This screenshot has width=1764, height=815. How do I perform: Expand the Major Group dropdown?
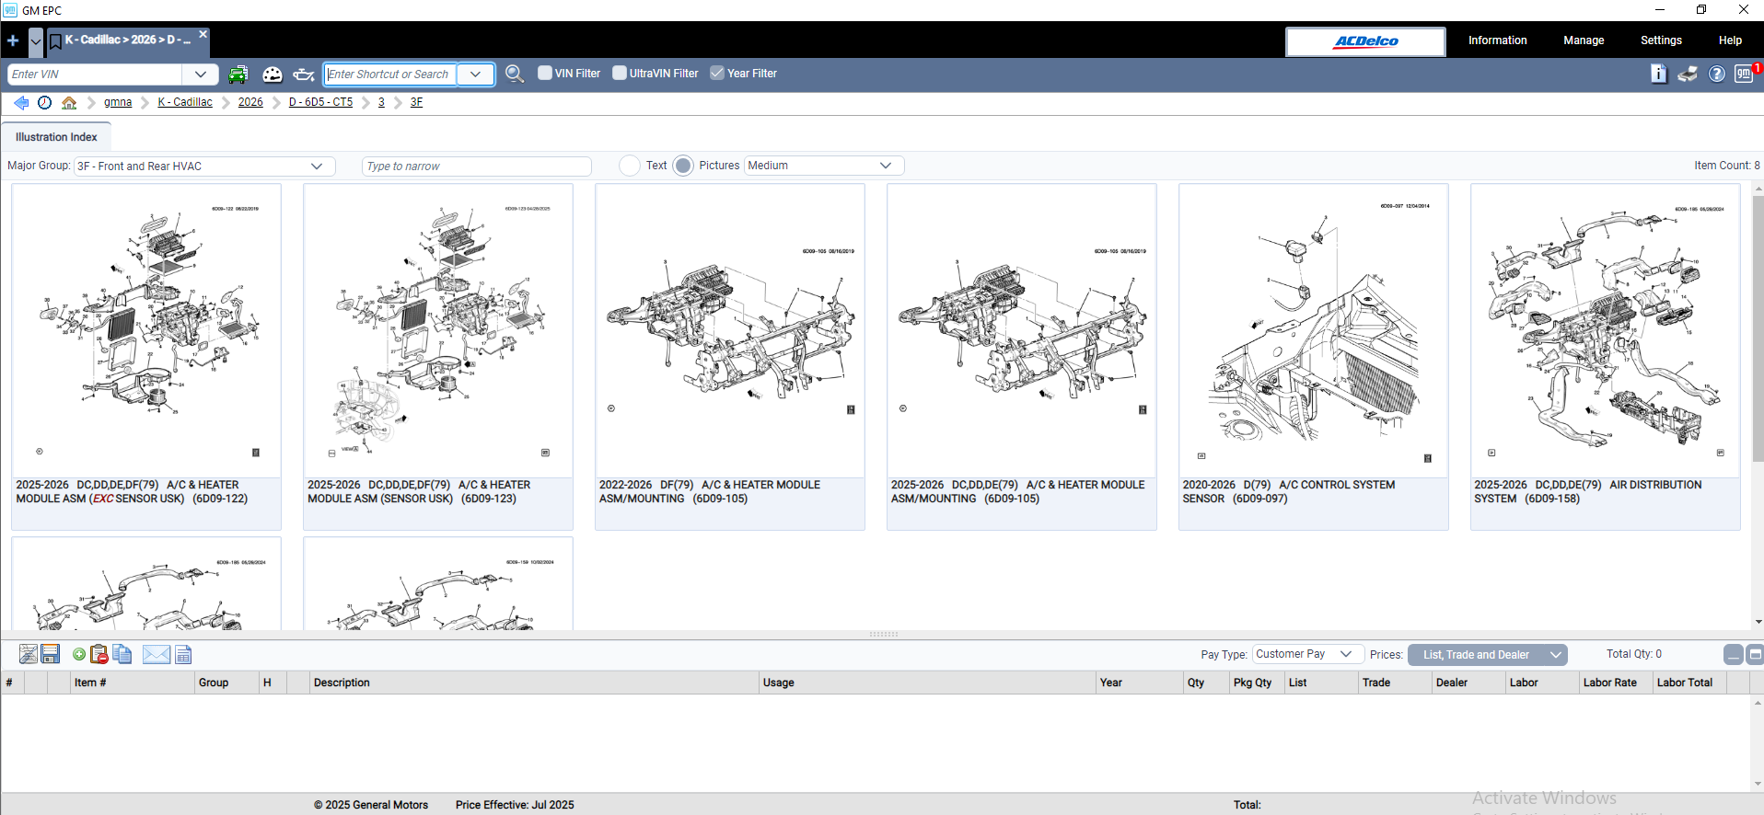316,166
